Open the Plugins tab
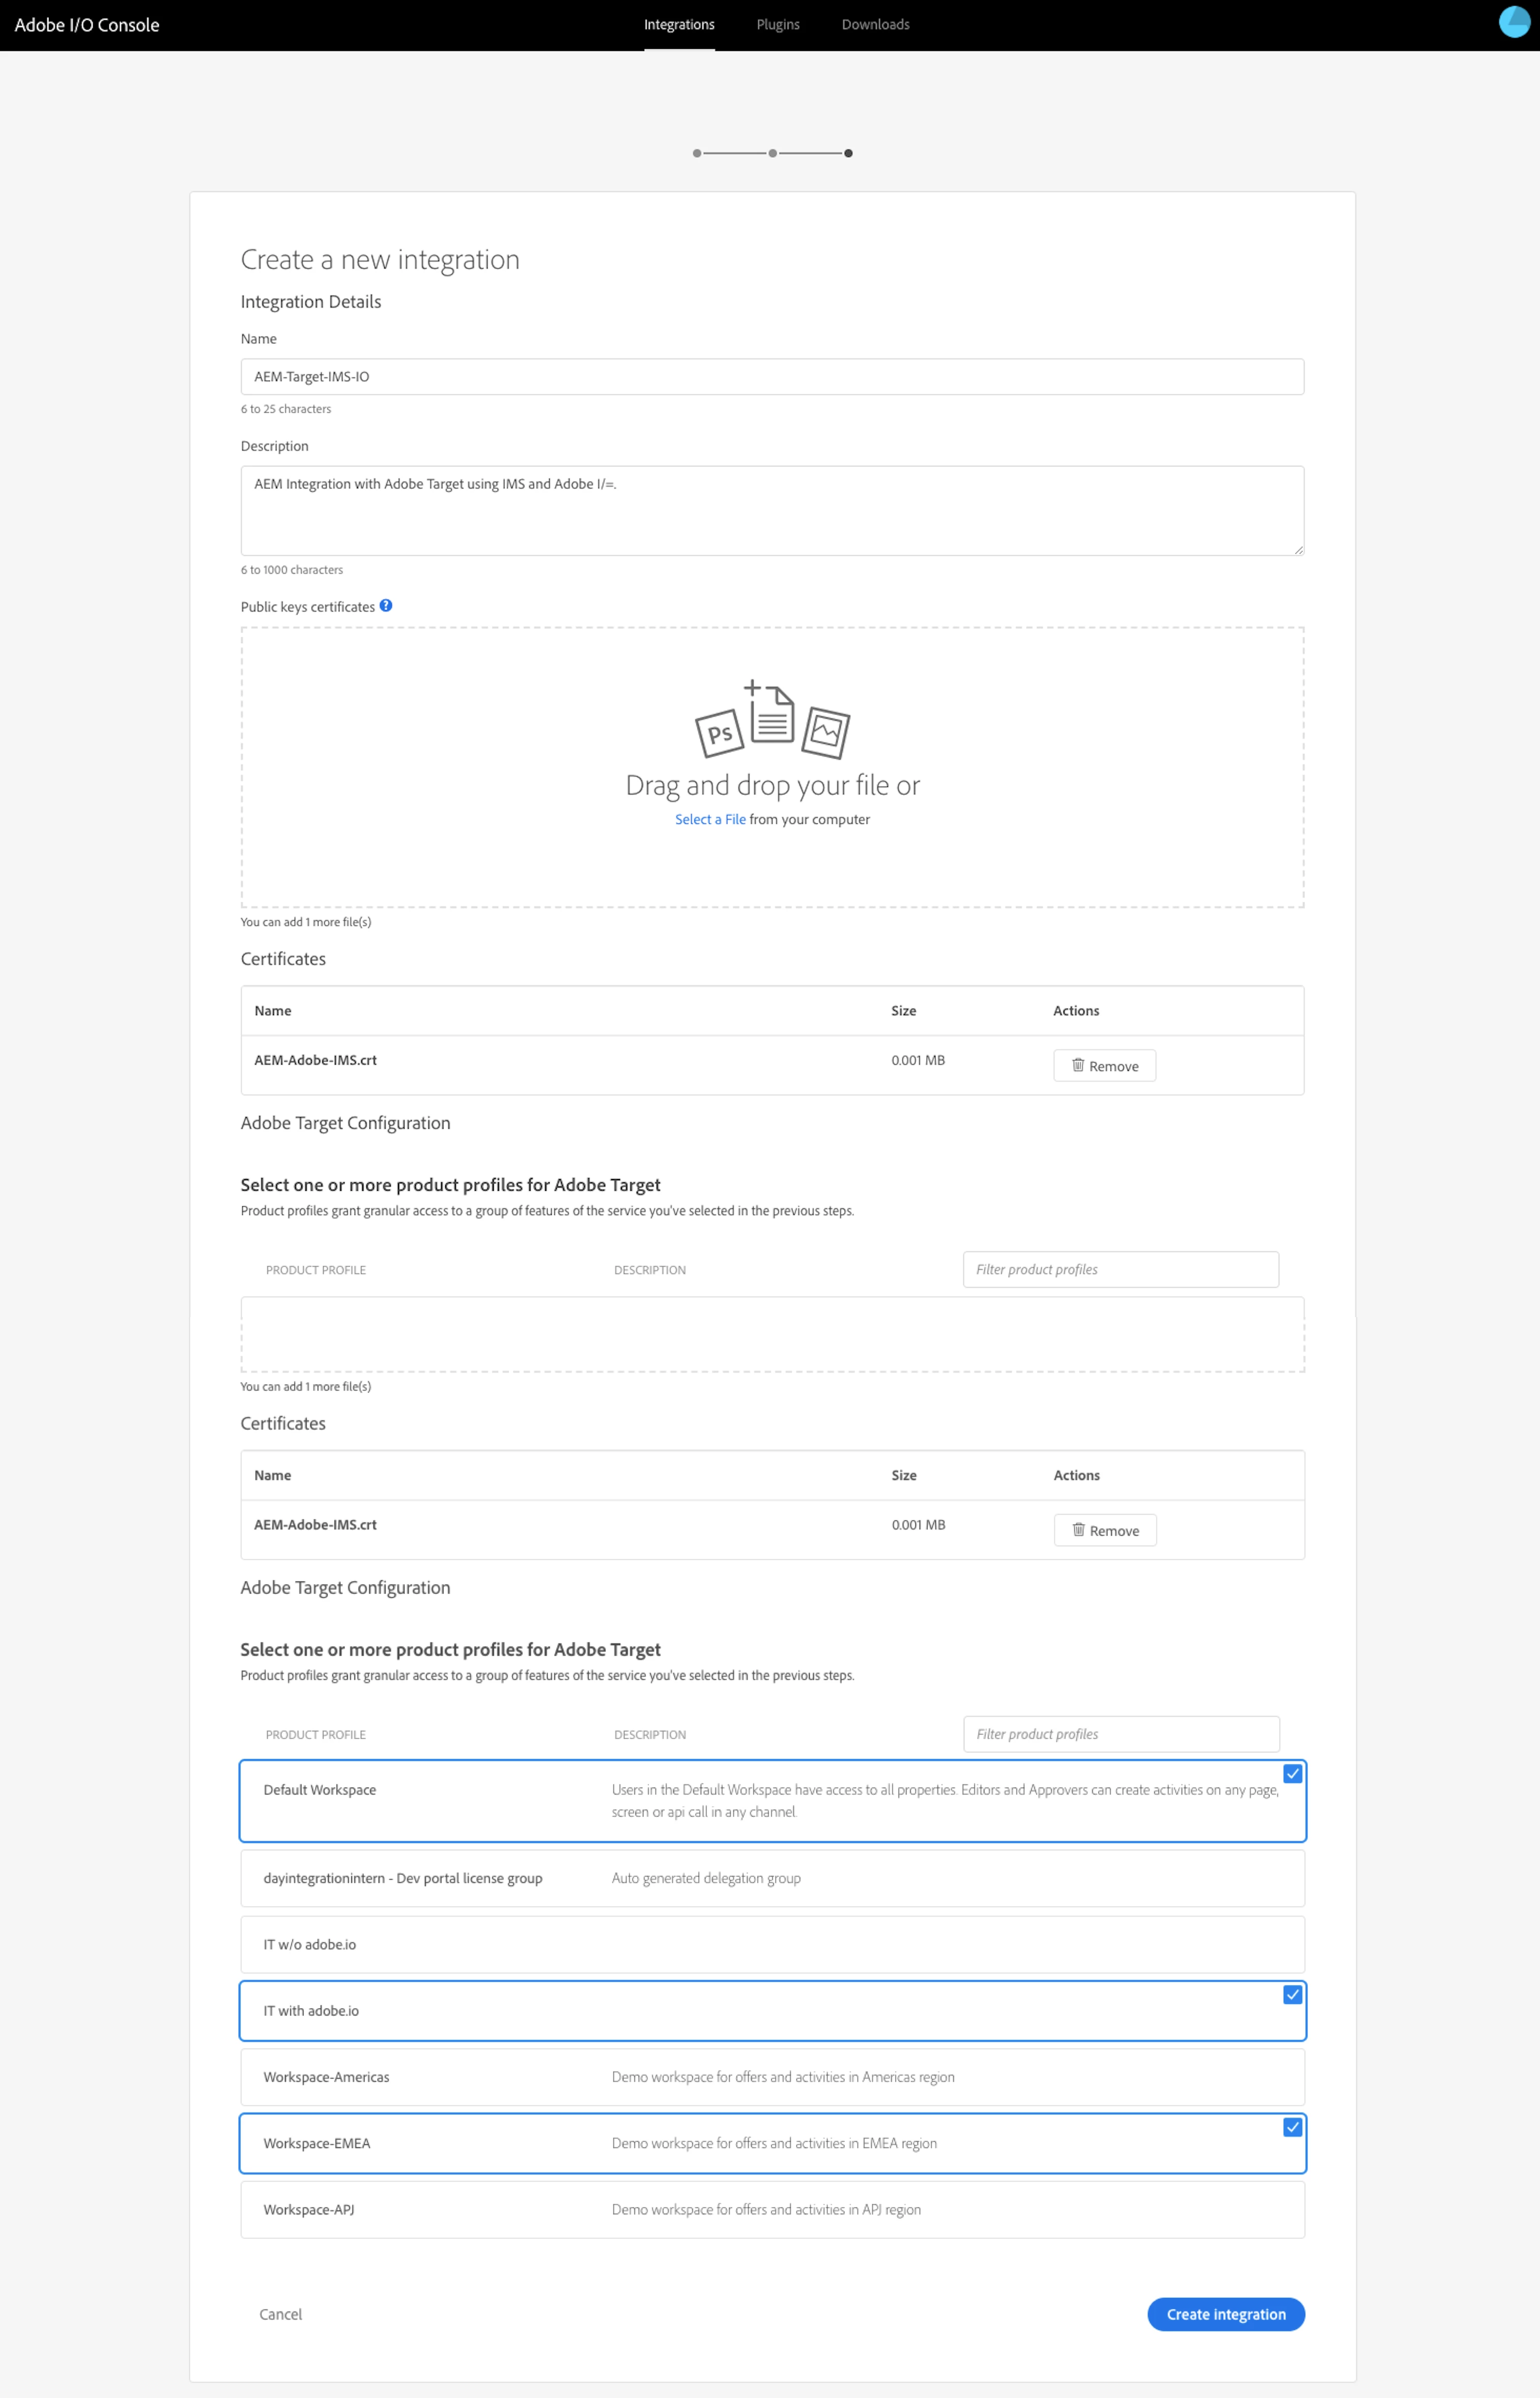The image size is (1540, 2398). click(778, 24)
